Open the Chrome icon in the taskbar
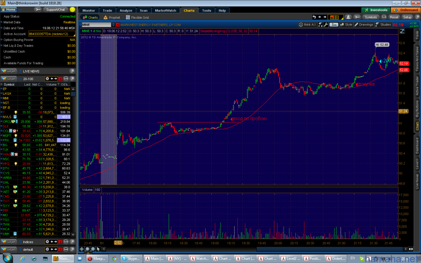Screen dimensions: 421x263 click(x=114, y=259)
